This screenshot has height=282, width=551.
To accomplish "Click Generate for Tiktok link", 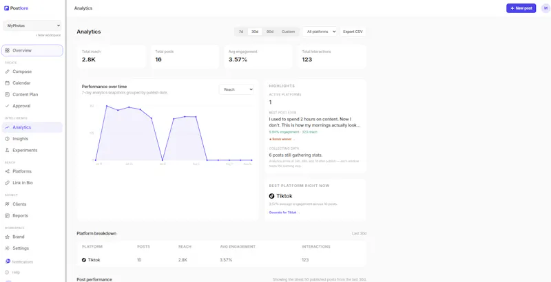I will pos(284,213).
